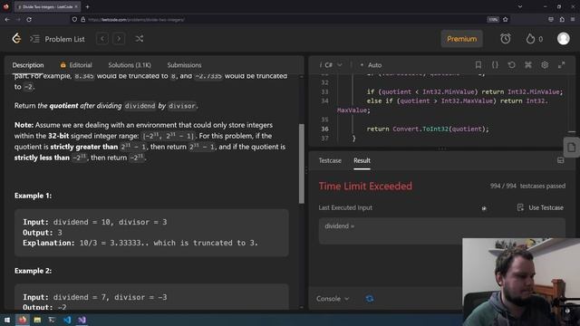
Task: Bookmark the code with bookmark icon
Action: tap(478, 65)
